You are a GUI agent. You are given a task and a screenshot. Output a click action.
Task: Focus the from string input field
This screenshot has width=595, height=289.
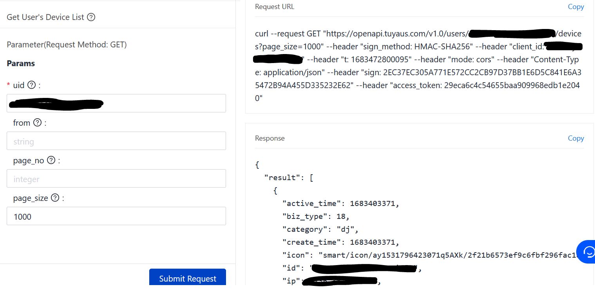116,141
